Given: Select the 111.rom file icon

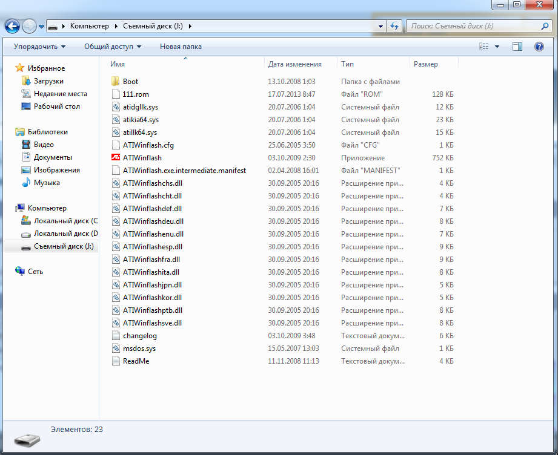Looking at the screenshot, I should pos(116,94).
